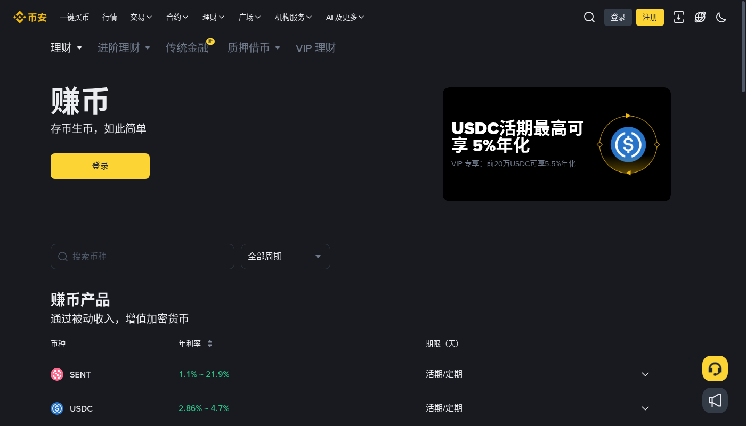Click the download app icon
Screen dimensions: 746x426
pyautogui.click(x=678, y=17)
